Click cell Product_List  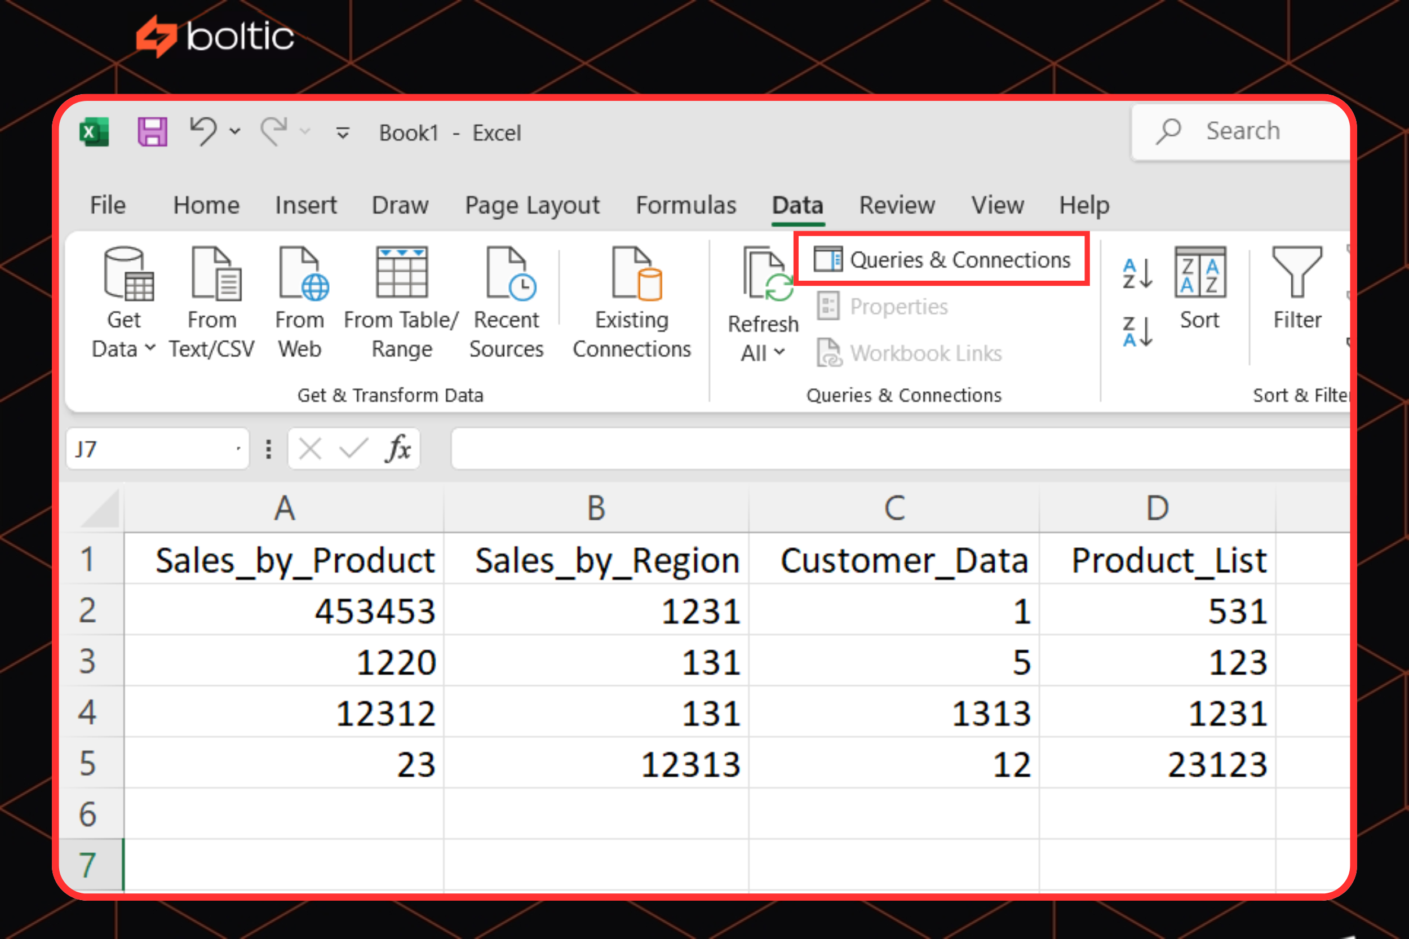(1158, 559)
